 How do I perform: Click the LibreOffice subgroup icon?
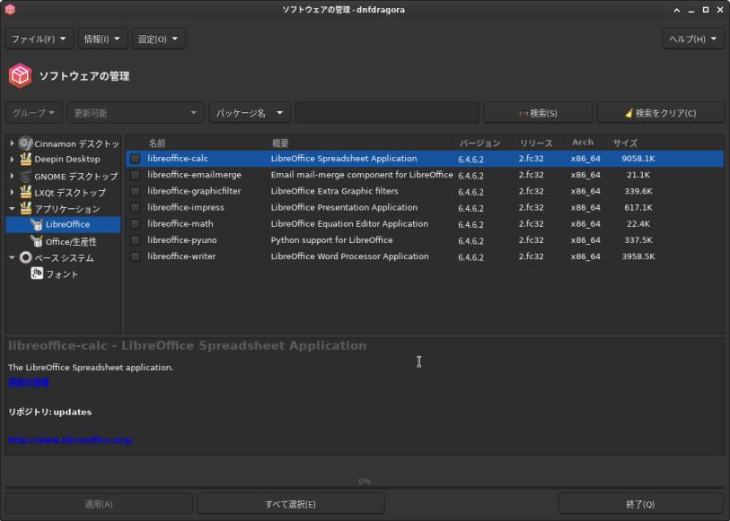[x=37, y=224]
